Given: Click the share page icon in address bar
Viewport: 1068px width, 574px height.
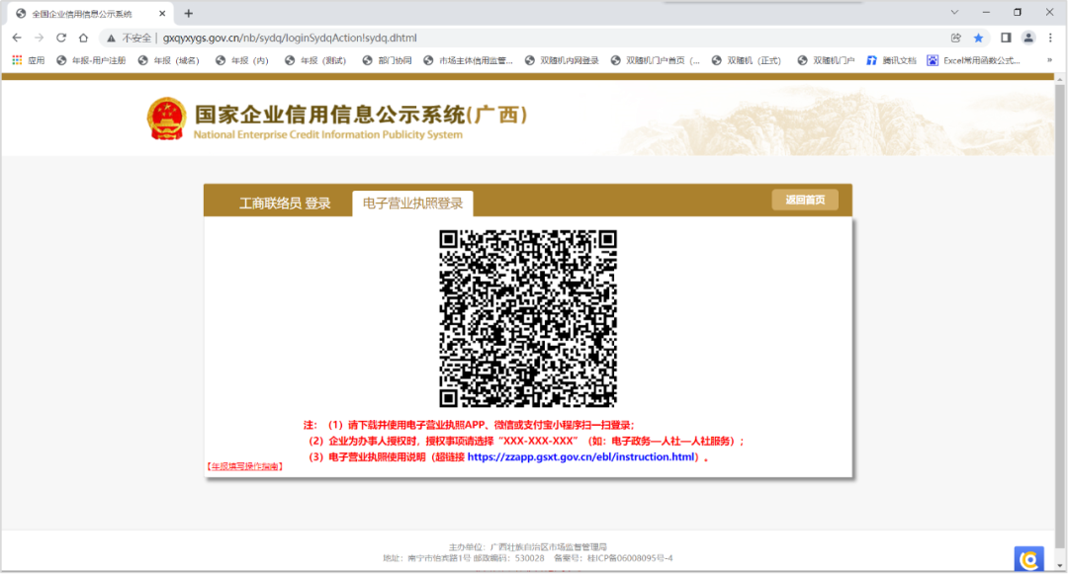Looking at the screenshot, I should pyautogui.click(x=956, y=39).
